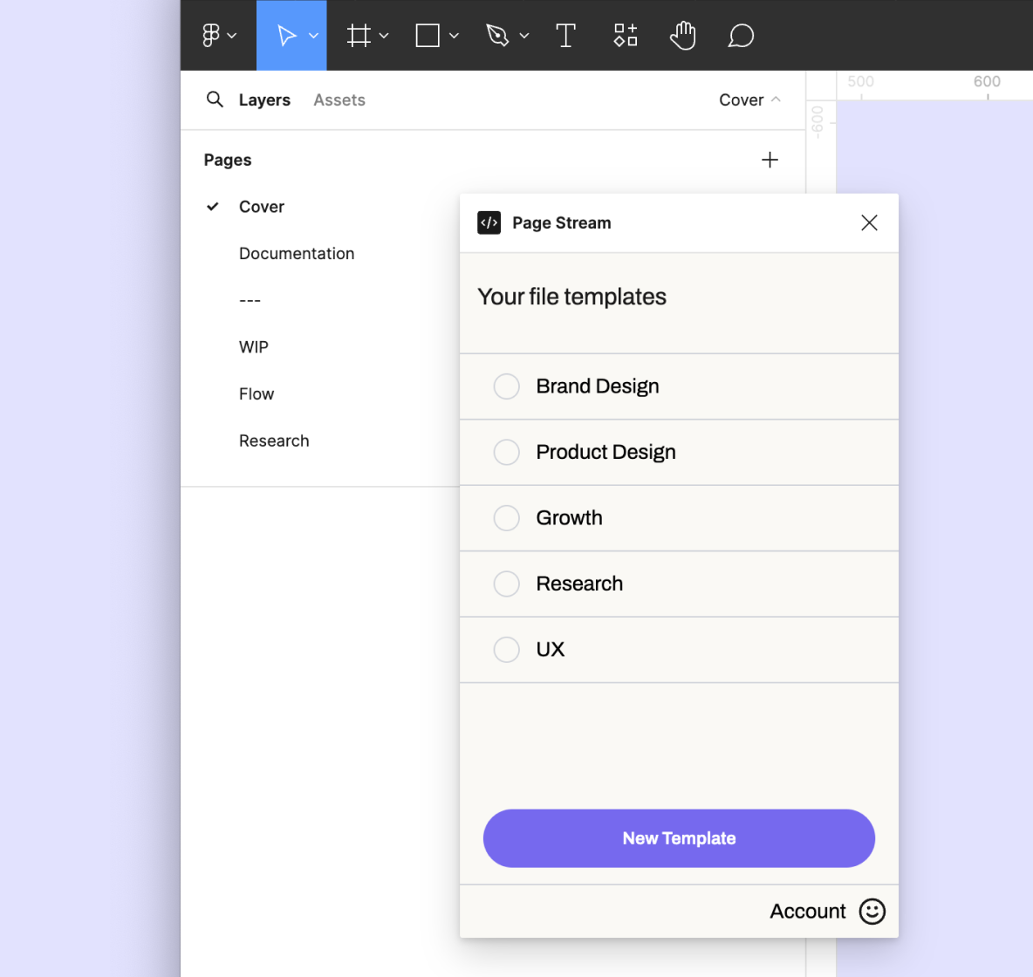Viewport: 1033px width, 977px height.
Task: Select the Move tool arrow
Action: [285, 35]
